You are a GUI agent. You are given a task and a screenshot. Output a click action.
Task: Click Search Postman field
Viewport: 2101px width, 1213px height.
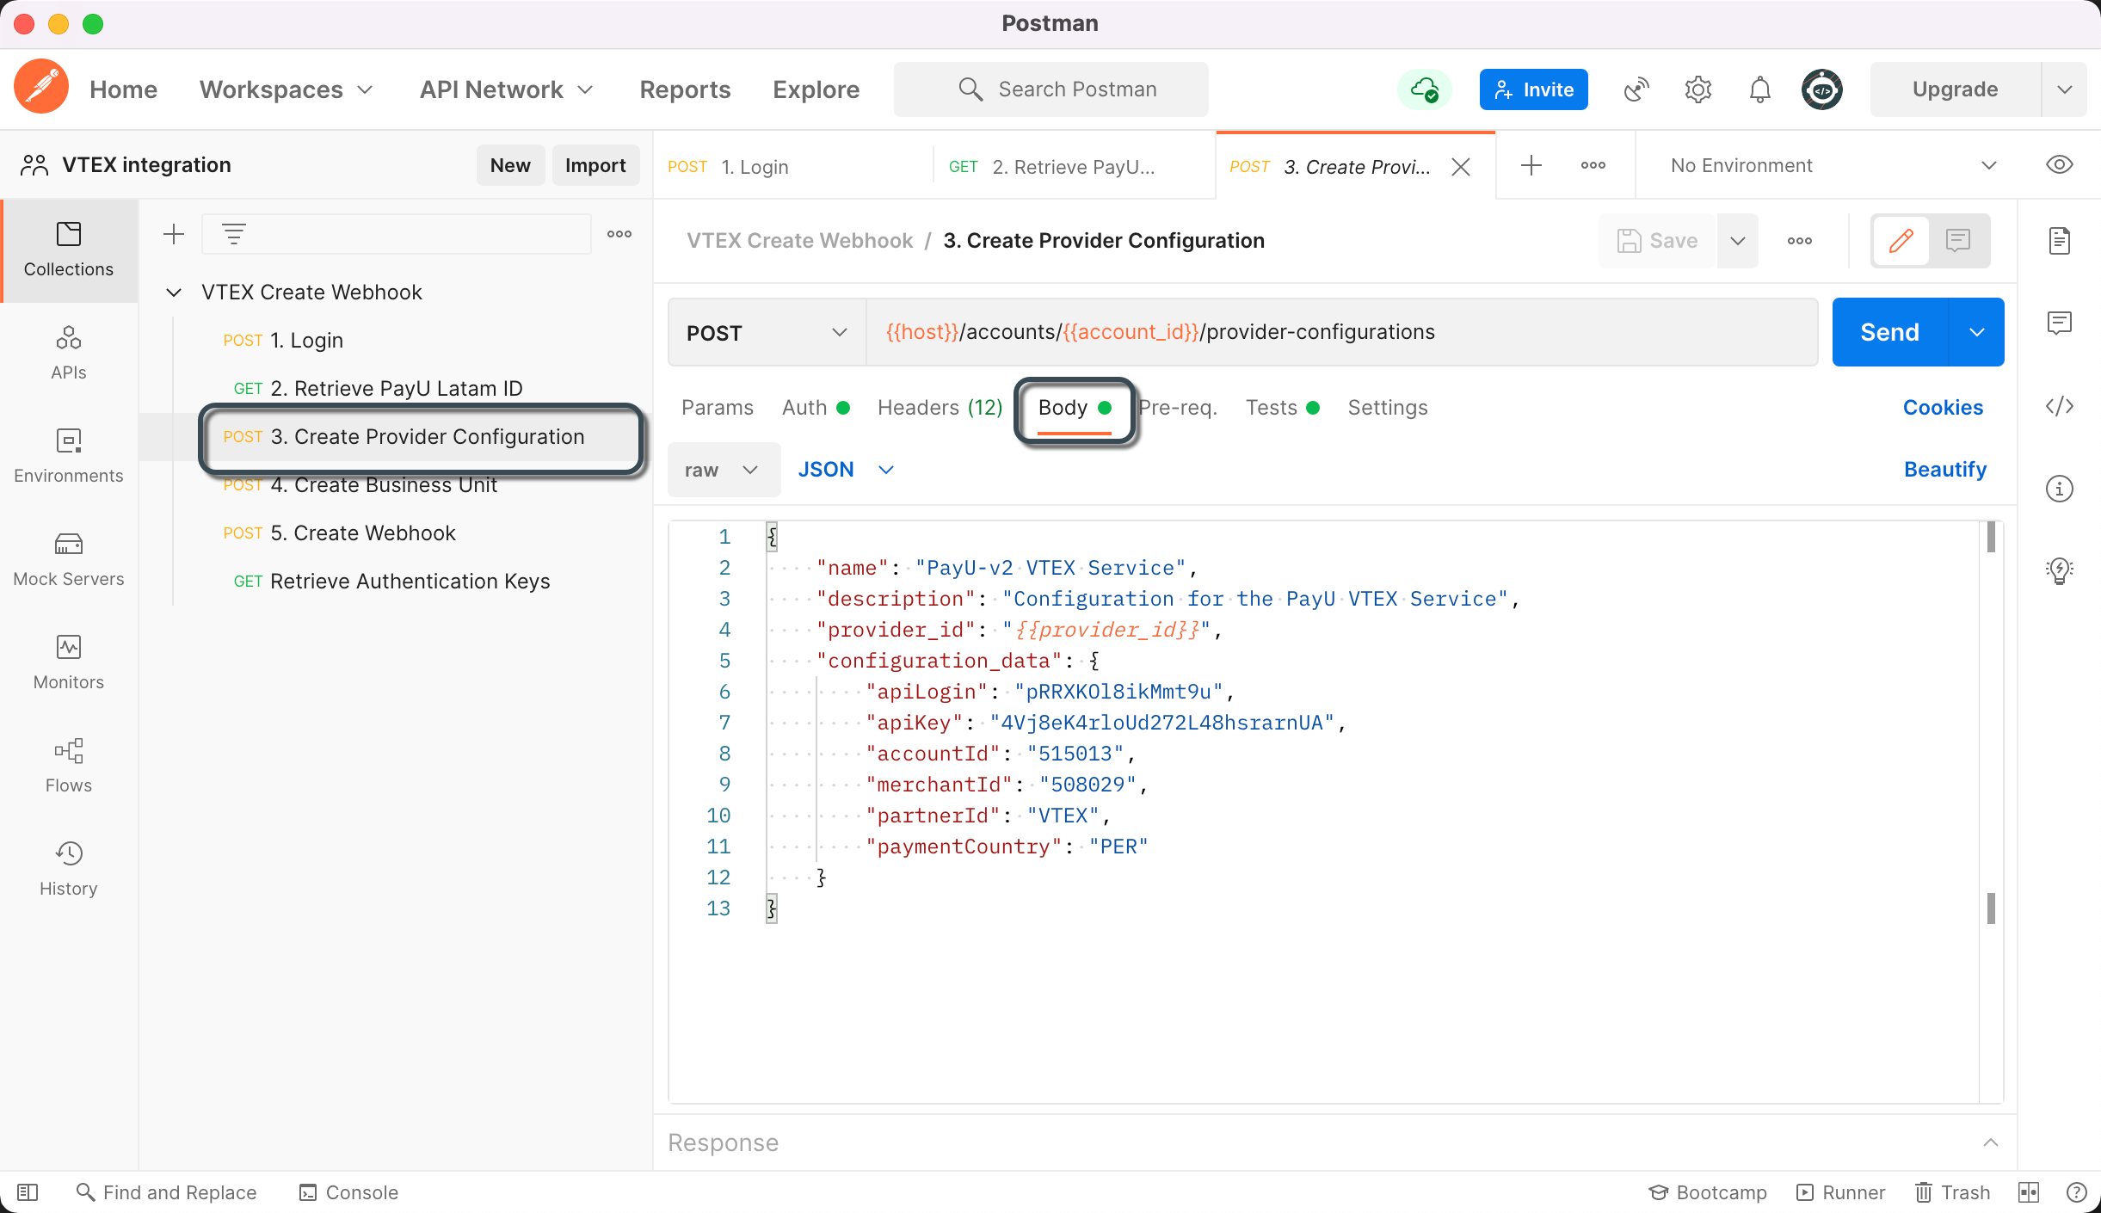1051,89
